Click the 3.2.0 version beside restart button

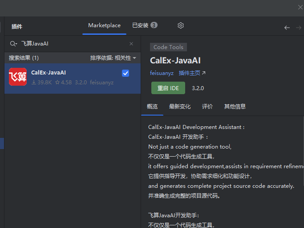coord(198,88)
